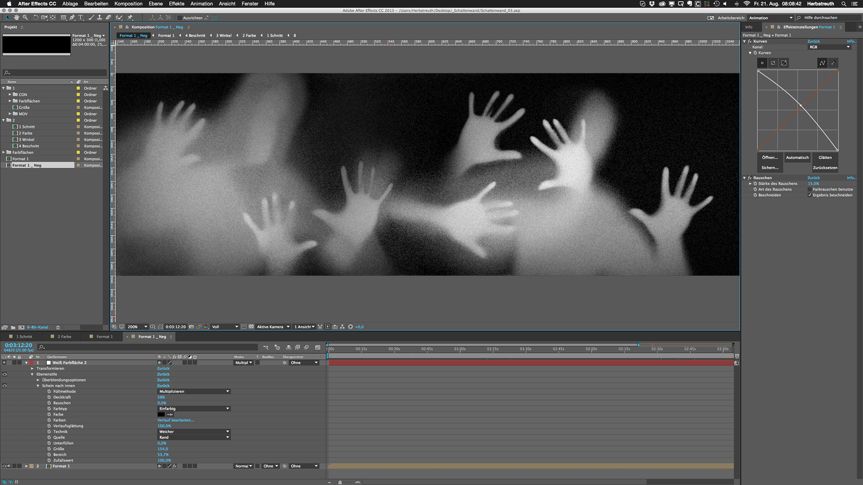Select the pencil curve draw tool in Kurven
Image resolution: width=863 pixels, height=485 pixels.
coord(833,63)
